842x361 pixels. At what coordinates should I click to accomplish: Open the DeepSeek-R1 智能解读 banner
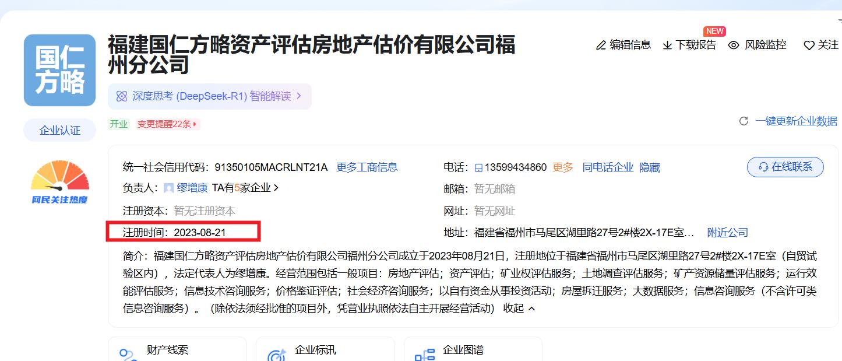(x=210, y=96)
